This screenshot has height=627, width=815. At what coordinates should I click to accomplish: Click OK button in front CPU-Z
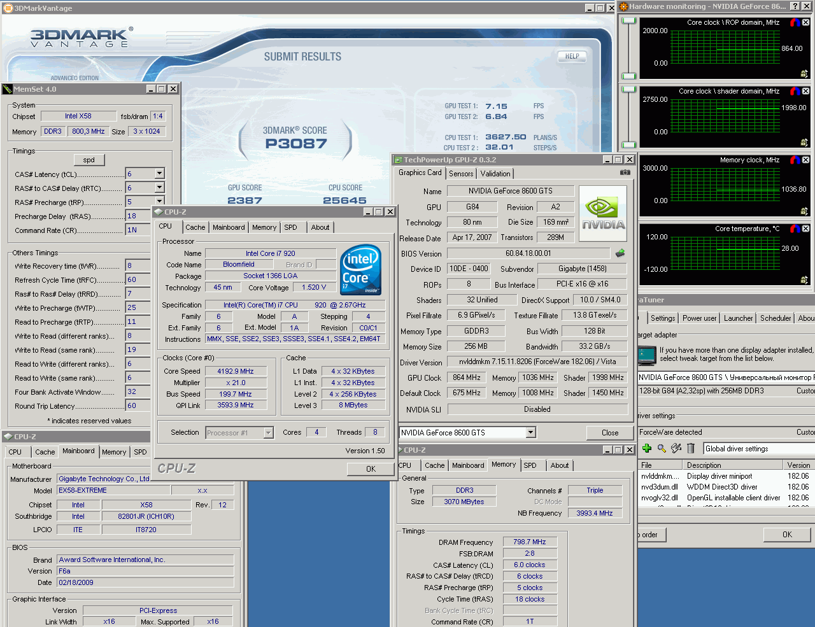point(371,468)
